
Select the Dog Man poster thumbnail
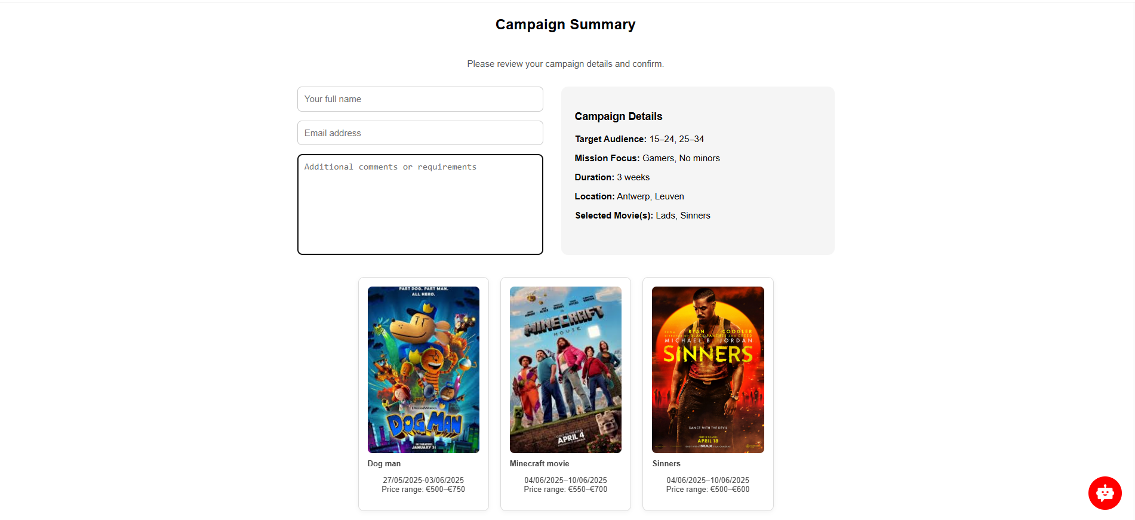tap(423, 370)
